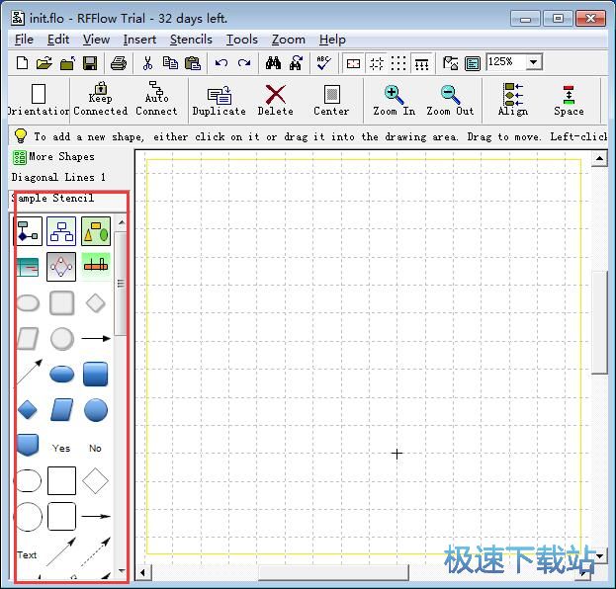Toggle Keep Connected mode

100,100
